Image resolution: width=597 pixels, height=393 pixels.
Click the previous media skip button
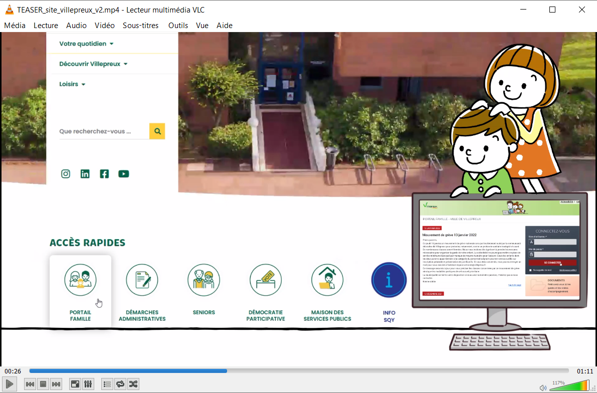30,384
